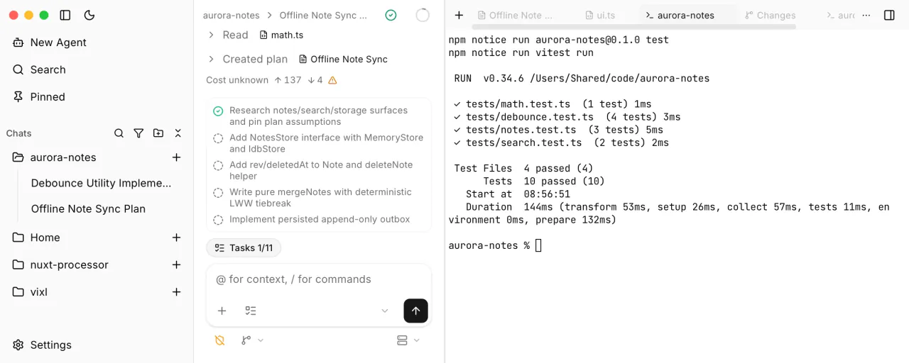Viewport: 909px width, 363px height.
Task: Toggle the Write pure mergeNotes task circle
Action: coord(218,192)
